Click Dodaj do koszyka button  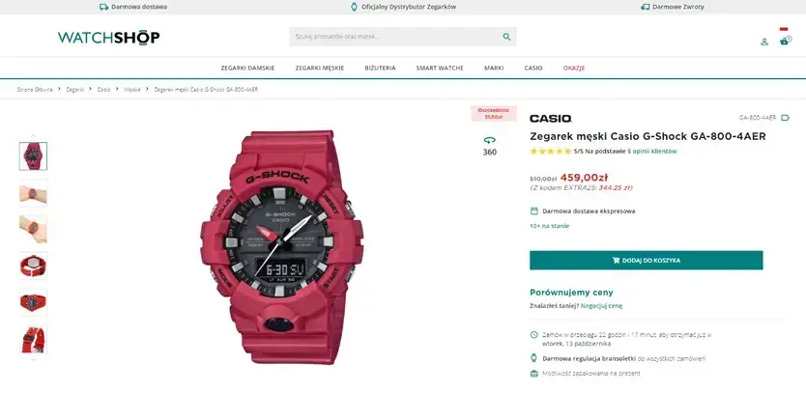click(x=647, y=261)
